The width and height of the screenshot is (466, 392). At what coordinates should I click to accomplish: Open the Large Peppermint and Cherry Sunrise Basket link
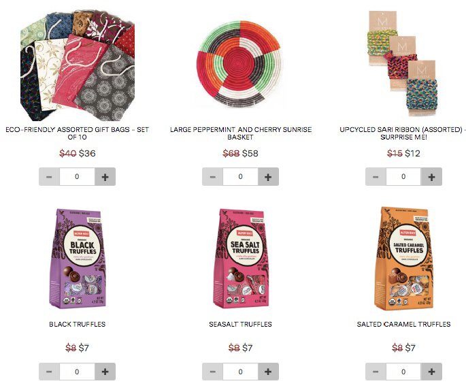click(x=240, y=133)
